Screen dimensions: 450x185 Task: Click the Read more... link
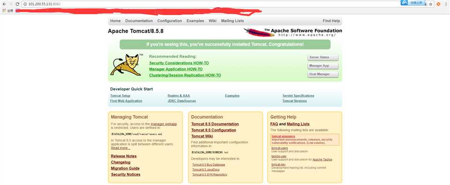point(120,148)
